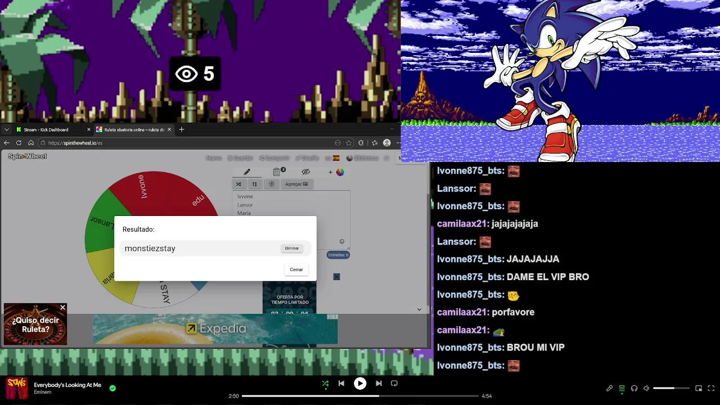Viewport: 720px width, 405px height.
Task: Click the weights icon beside sort button
Action: (272, 184)
